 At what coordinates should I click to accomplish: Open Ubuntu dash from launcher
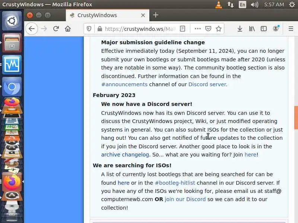pos(12,20)
